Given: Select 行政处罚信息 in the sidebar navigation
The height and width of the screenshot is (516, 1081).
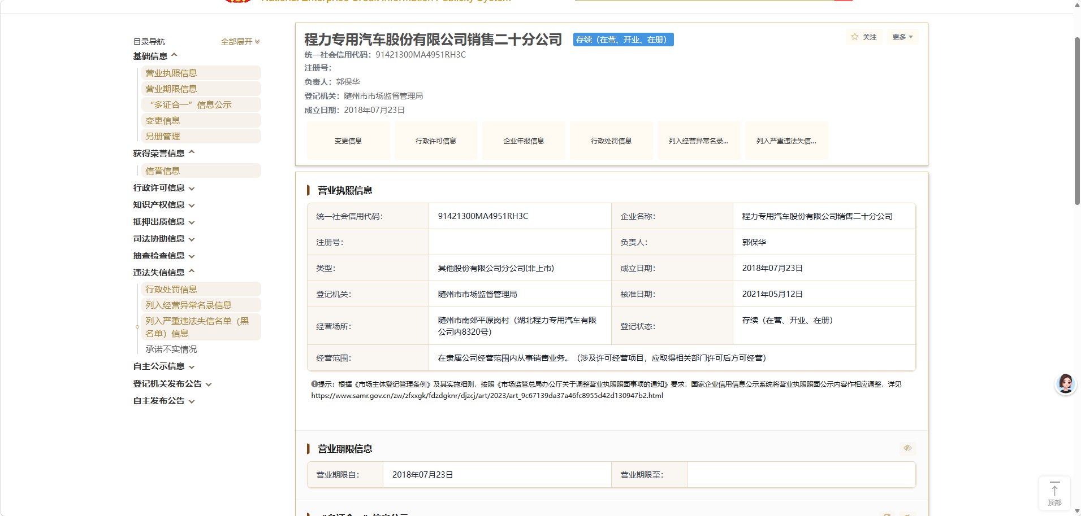Looking at the screenshot, I should tap(201, 289).
